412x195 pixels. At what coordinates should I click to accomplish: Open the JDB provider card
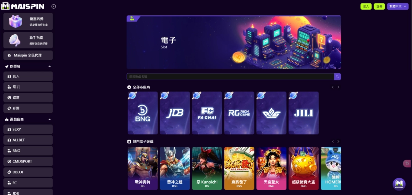(x=175, y=113)
